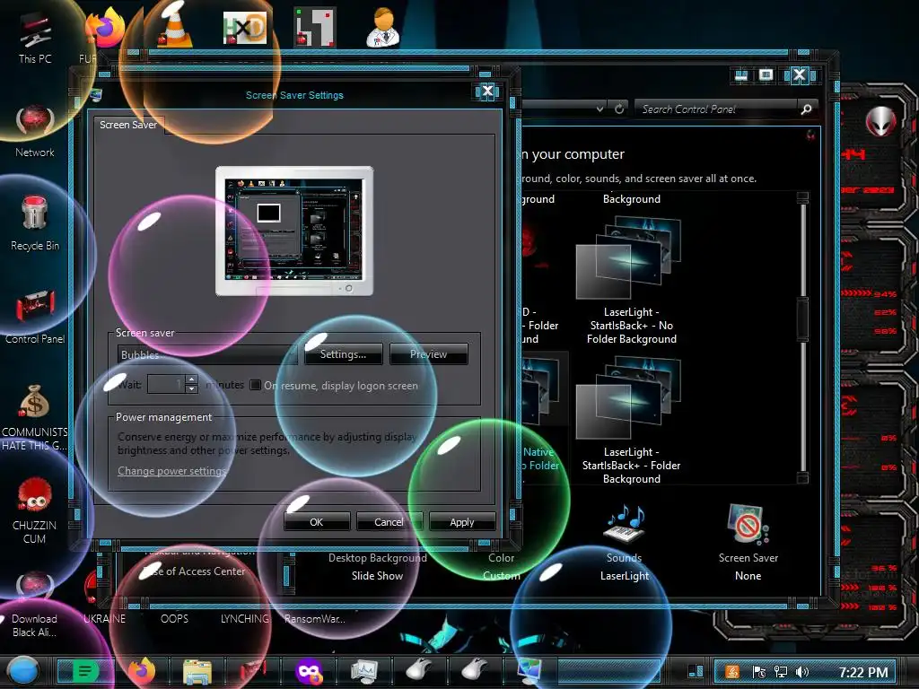Open the Control Panel desktop icon
This screenshot has height=689, width=919.
pyautogui.click(x=35, y=317)
